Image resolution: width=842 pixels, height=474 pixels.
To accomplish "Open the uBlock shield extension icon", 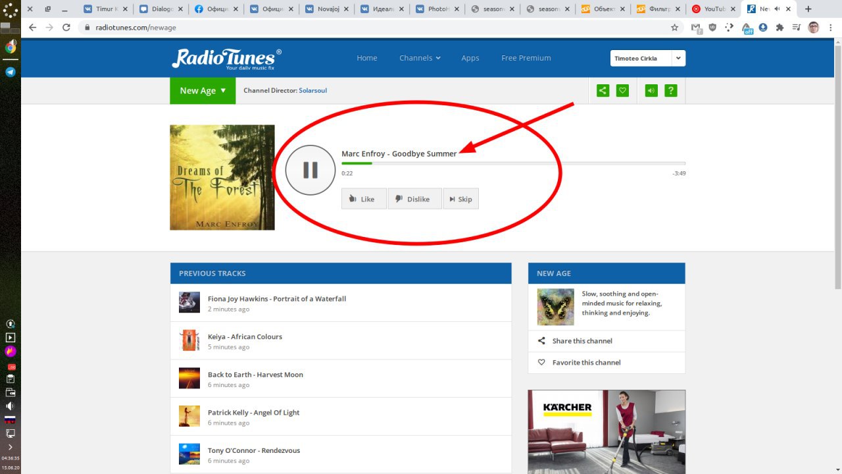I will tap(713, 28).
